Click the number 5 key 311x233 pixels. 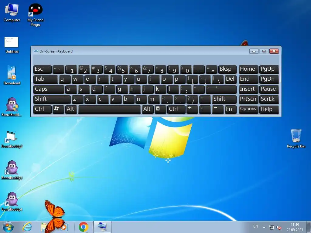[x=122, y=70]
